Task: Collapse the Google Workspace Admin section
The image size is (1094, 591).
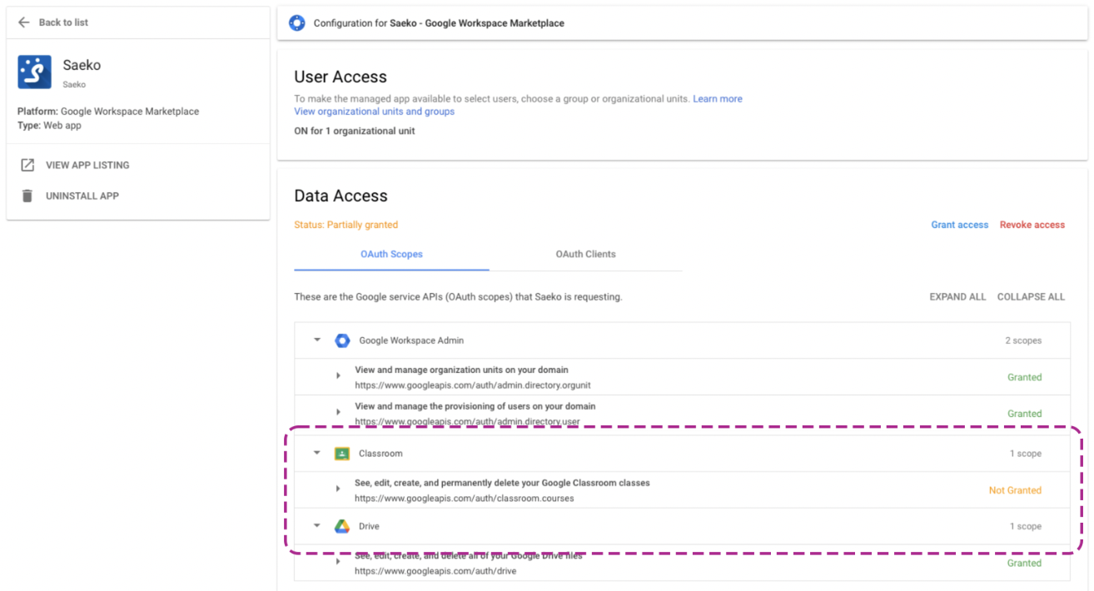Action: tap(317, 340)
